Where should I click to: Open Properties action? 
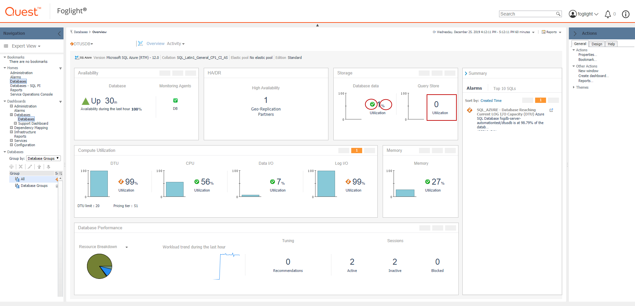click(x=588, y=55)
